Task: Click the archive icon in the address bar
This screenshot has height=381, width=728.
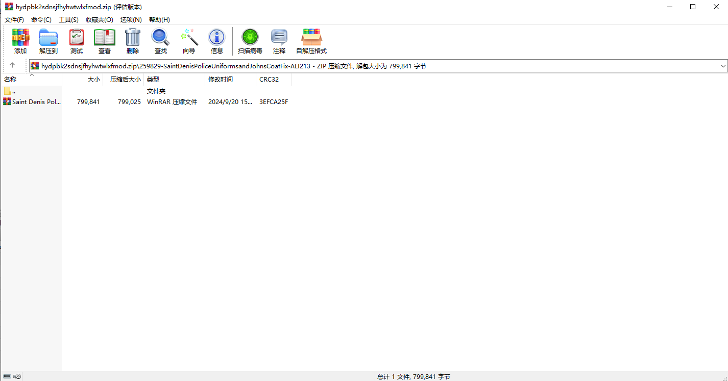Action: 35,66
